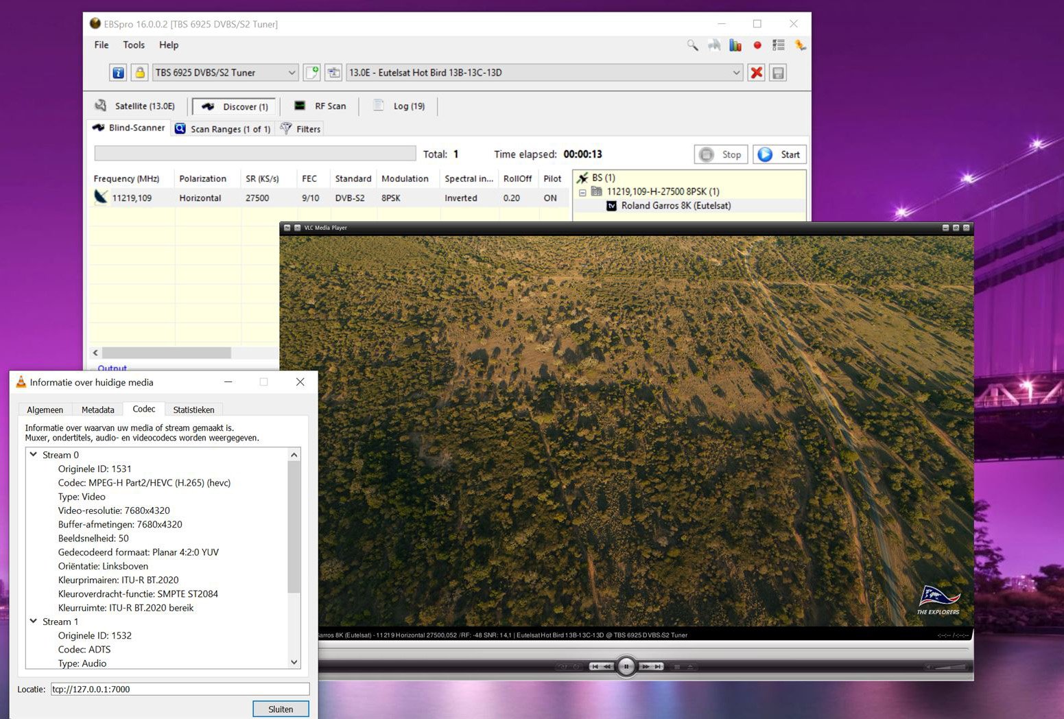1064x719 pixels.
Task: Click the Start scan button
Action: point(779,154)
